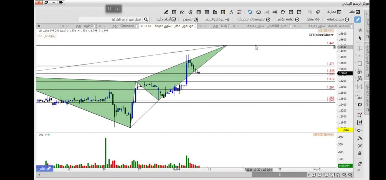Select the hand pan tool icon
Viewport: 386px width, 180px height.
point(283,12)
